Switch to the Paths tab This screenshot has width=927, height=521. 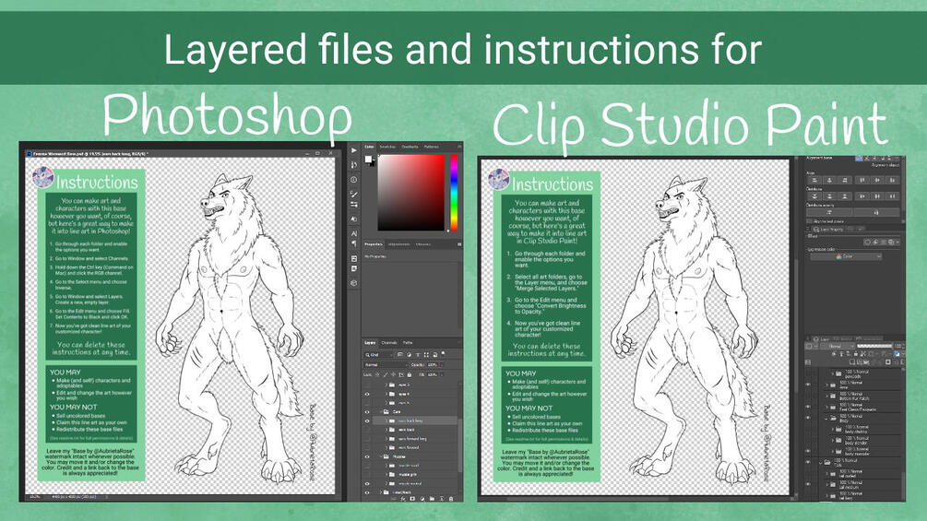408,343
